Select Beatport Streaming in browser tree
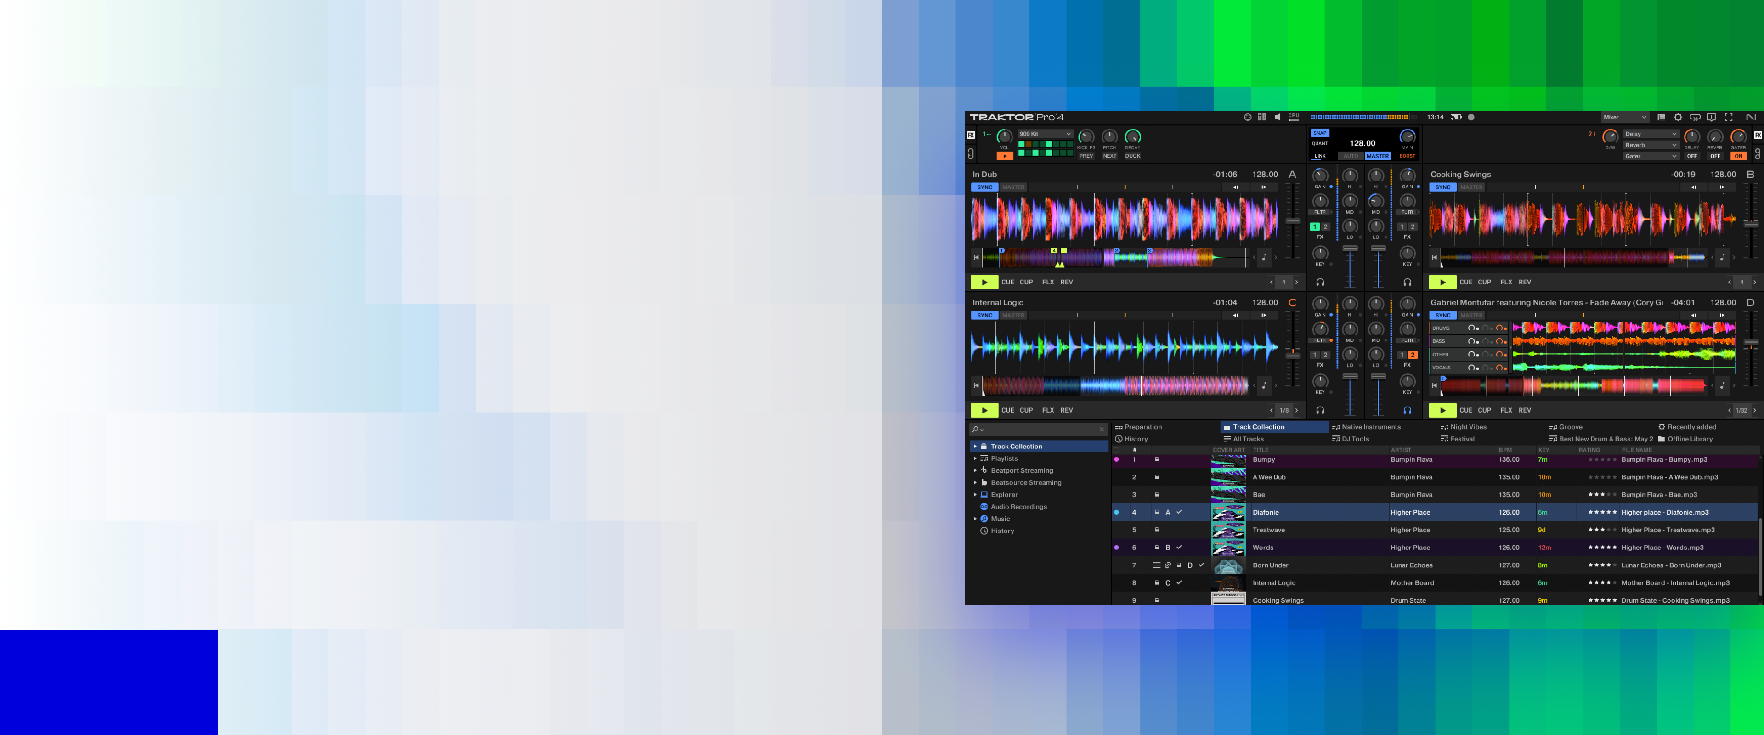The width and height of the screenshot is (1764, 735). [1022, 470]
